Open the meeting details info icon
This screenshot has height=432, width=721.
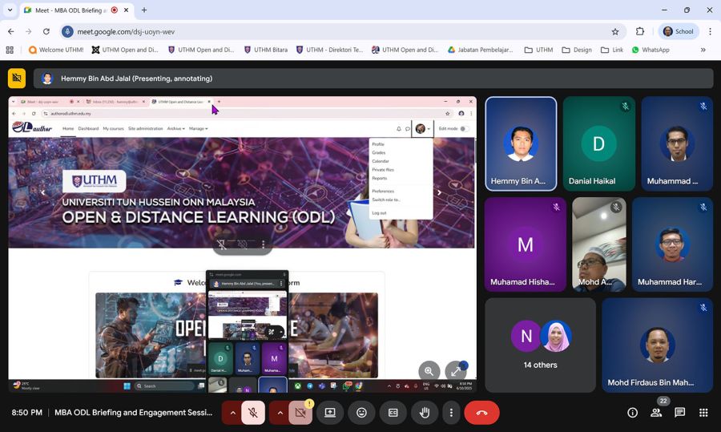coord(632,413)
